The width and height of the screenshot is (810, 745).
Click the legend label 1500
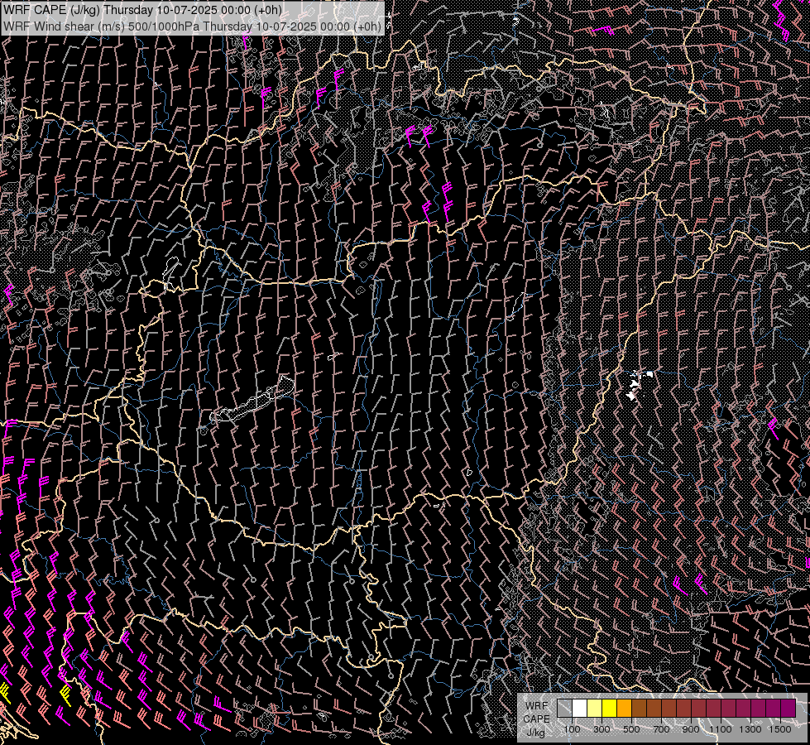[780, 729]
